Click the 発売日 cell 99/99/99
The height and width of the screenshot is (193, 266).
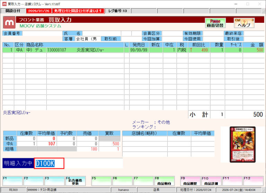(139, 50)
